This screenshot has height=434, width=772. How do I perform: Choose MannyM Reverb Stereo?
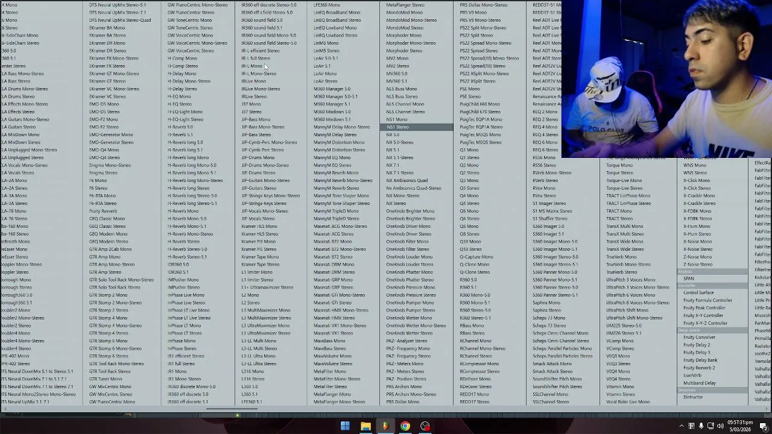pyautogui.click(x=336, y=188)
